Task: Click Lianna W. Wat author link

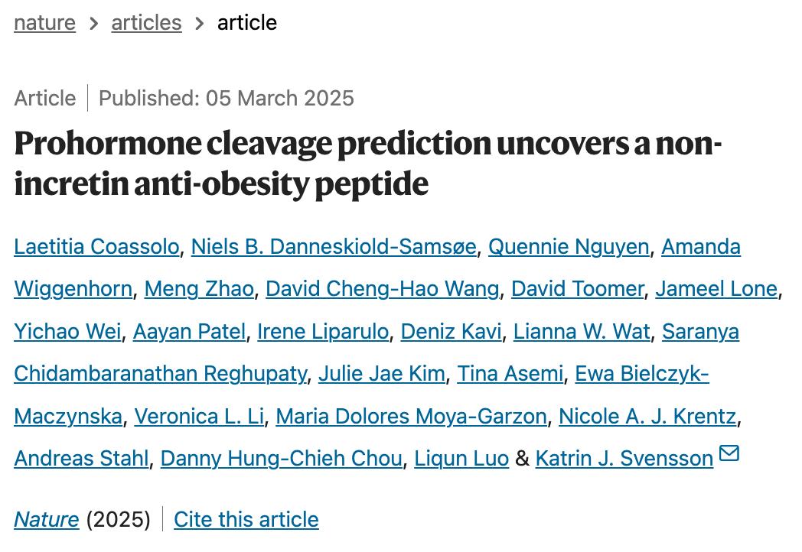Action: 582,332
